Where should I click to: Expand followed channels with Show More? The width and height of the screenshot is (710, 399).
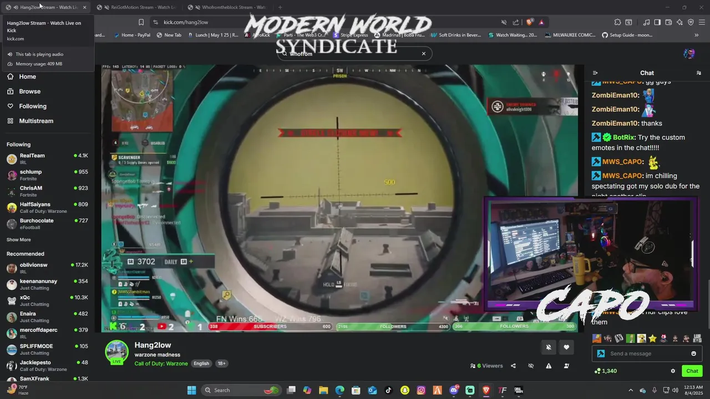[19, 240]
